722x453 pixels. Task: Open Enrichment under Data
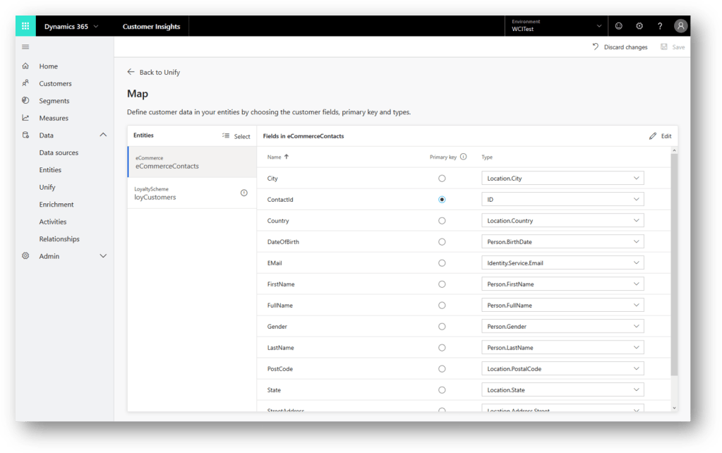coord(56,205)
